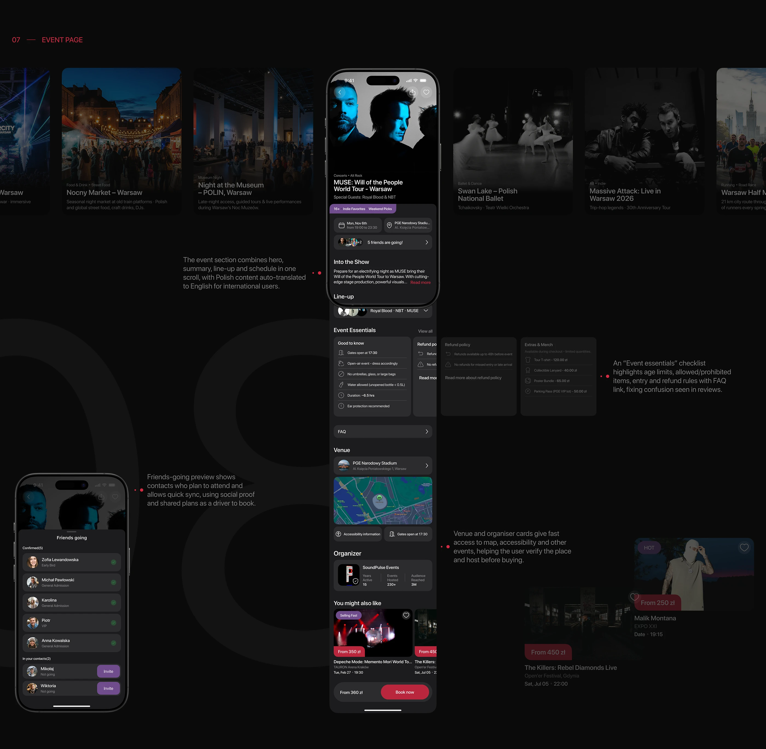Invite Mikolaj from the contacts list
This screenshot has width=766, height=749.
click(x=108, y=672)
